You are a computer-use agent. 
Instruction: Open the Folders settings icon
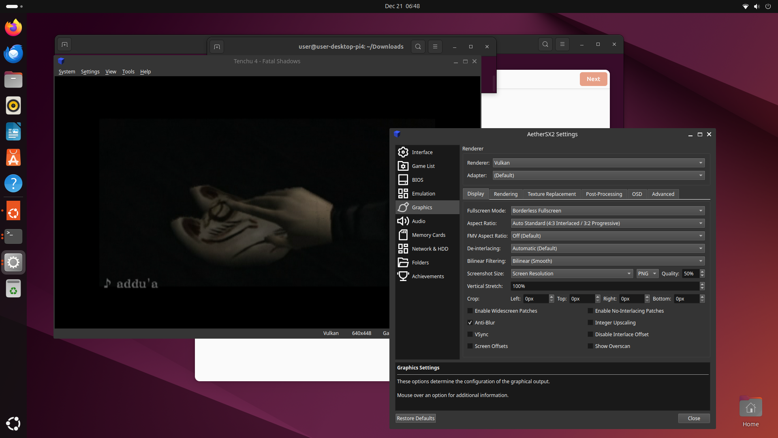tap(403, 262)
